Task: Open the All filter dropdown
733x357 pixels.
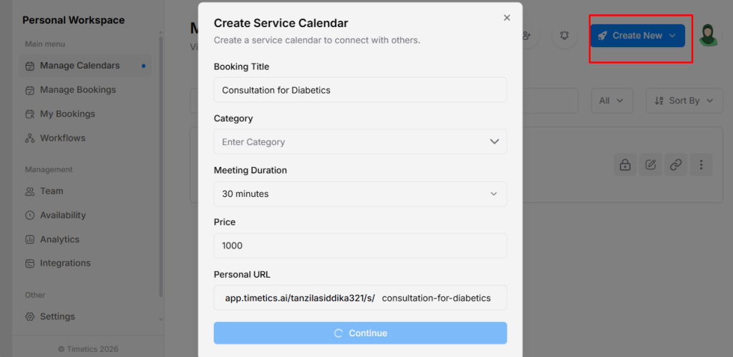Action: [x=611, y=101]
